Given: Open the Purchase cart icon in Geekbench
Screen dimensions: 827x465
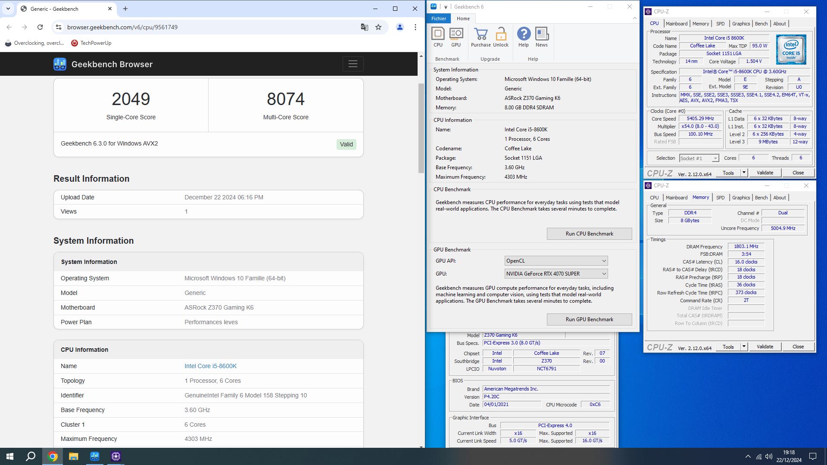Looking at the screenshot, I should (481, 37).
